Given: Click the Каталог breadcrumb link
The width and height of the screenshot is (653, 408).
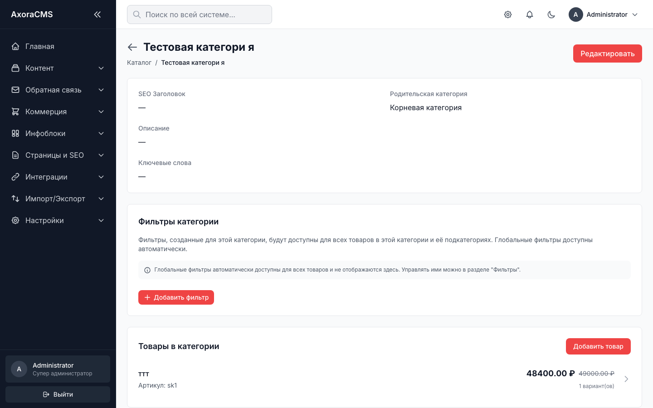Looking at the screenshot, I should [139, 63].
